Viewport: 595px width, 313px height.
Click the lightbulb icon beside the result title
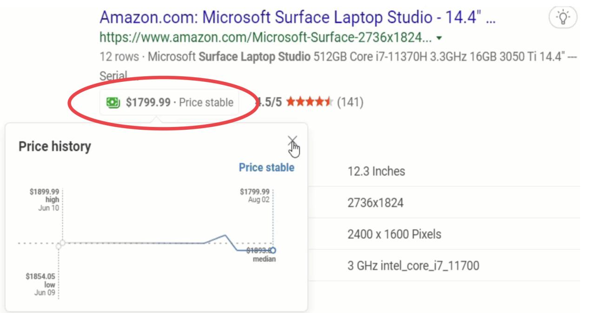(x=563, y=18)
